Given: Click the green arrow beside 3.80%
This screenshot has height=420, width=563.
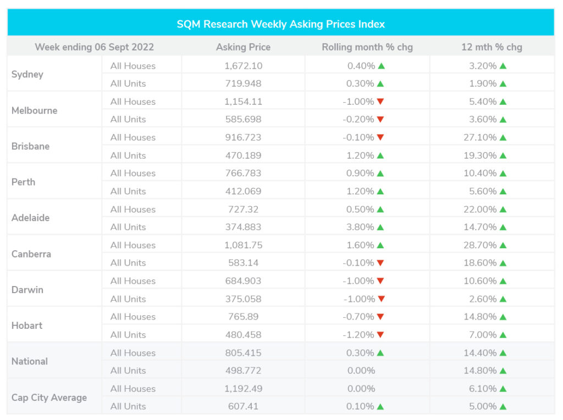Looking at the screenshot, I should [380, 227].
